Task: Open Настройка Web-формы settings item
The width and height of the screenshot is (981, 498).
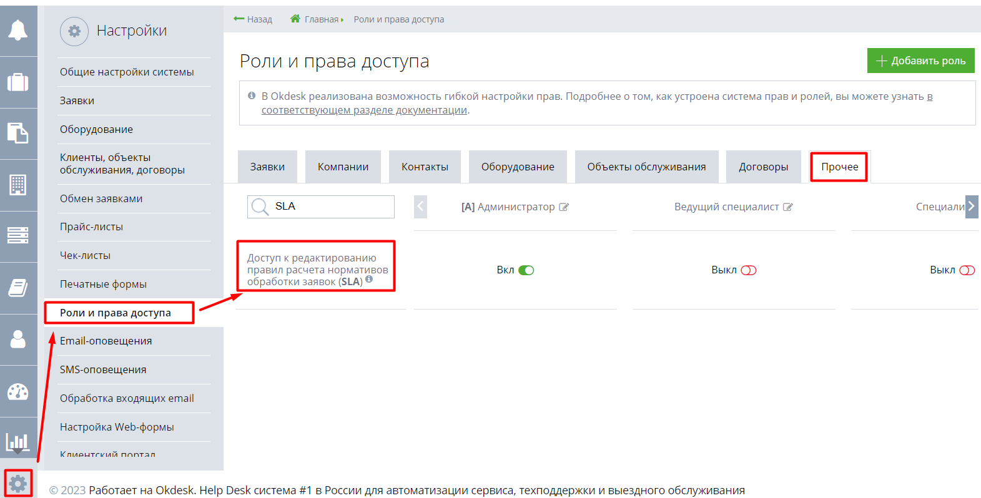Action: coord(117,427)
